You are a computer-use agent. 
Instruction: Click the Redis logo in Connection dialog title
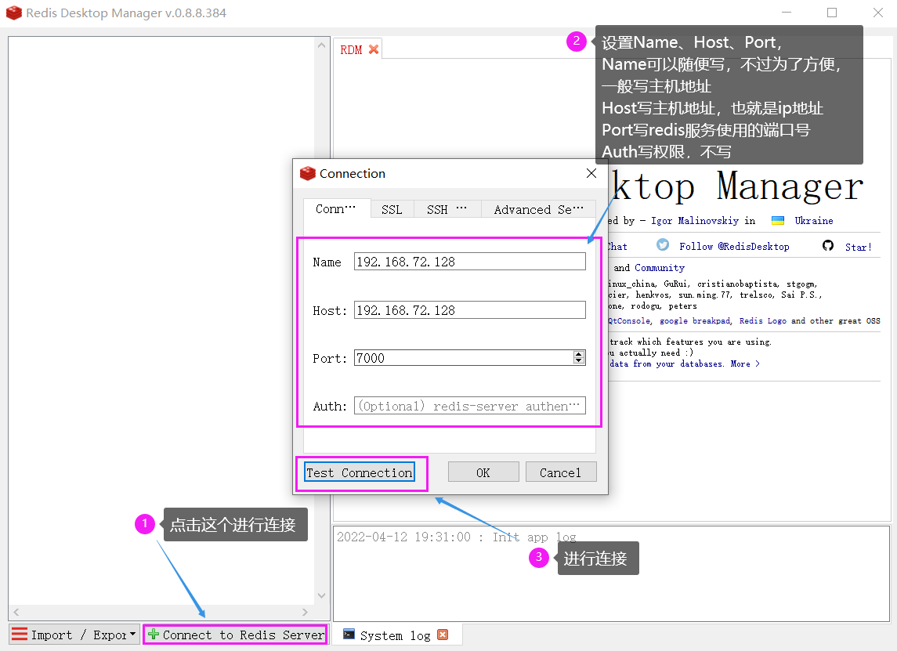point(308,173)
